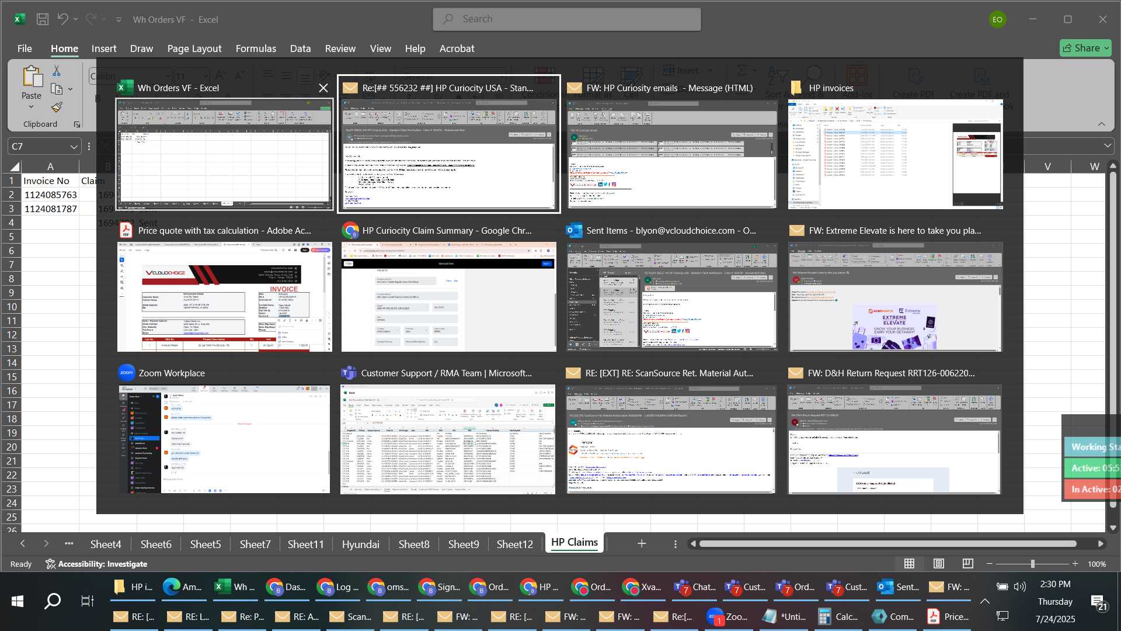Click the Save icon in title bar
The height and width of the screenshot is (631, 1121).
tap(42, 19)
